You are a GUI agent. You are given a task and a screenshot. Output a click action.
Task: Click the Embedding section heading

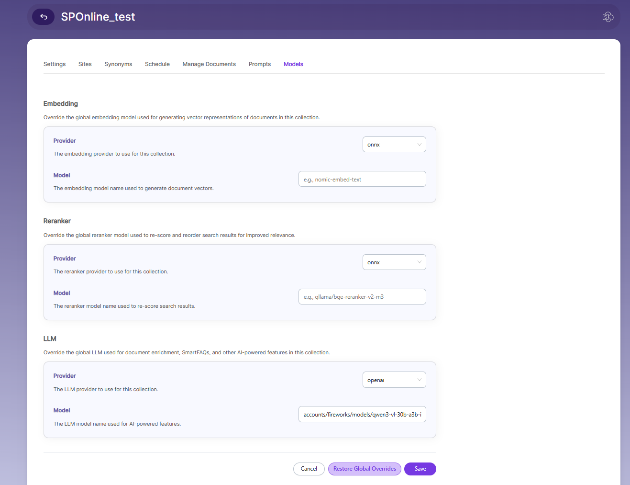point(61,104)
